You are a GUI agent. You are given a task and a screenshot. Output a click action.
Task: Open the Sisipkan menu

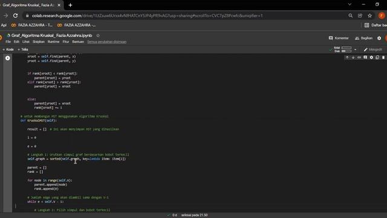coord(39,42)
